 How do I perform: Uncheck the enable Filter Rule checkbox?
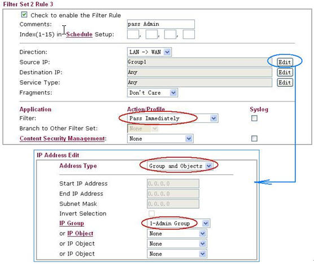click(x=24, y=15)
